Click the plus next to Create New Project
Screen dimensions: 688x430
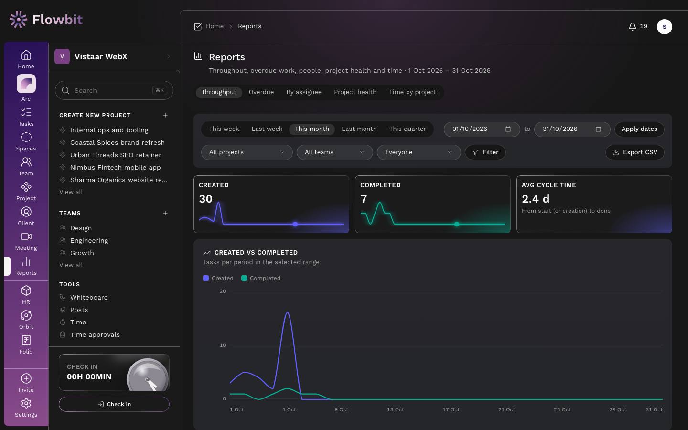pos(165,115)
